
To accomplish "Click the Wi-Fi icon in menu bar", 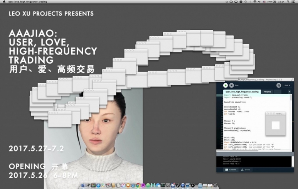I will 255,2.
